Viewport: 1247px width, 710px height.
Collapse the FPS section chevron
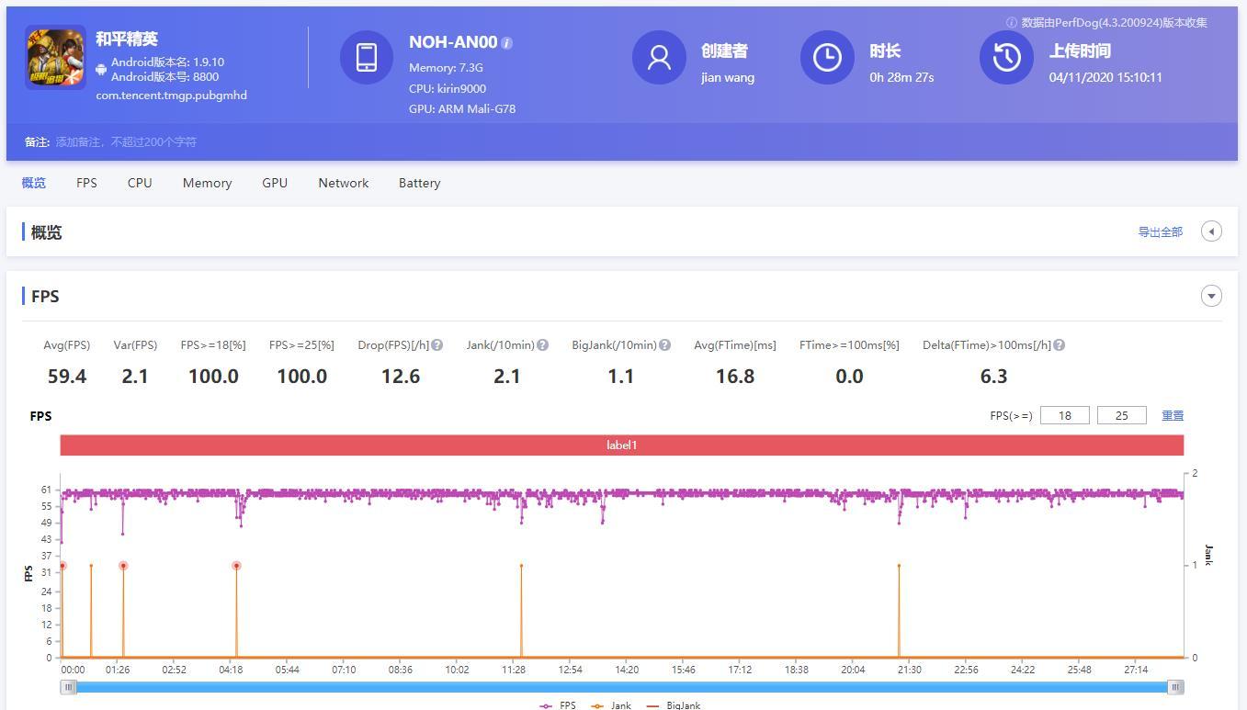pyautogui.click(x=1211, y=296)
